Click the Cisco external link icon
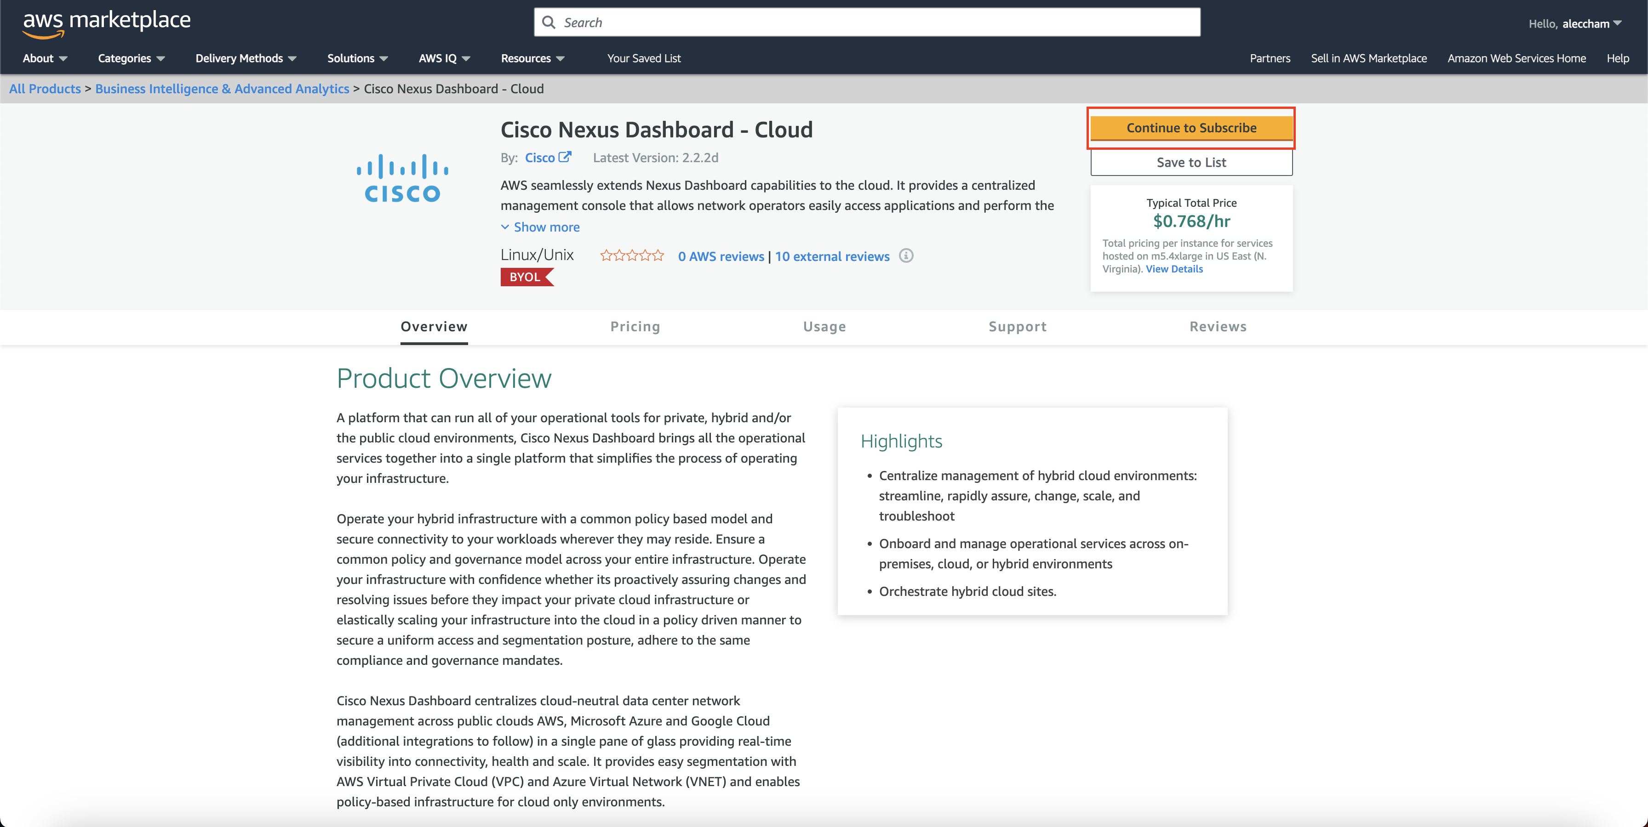 click(566, 157)
